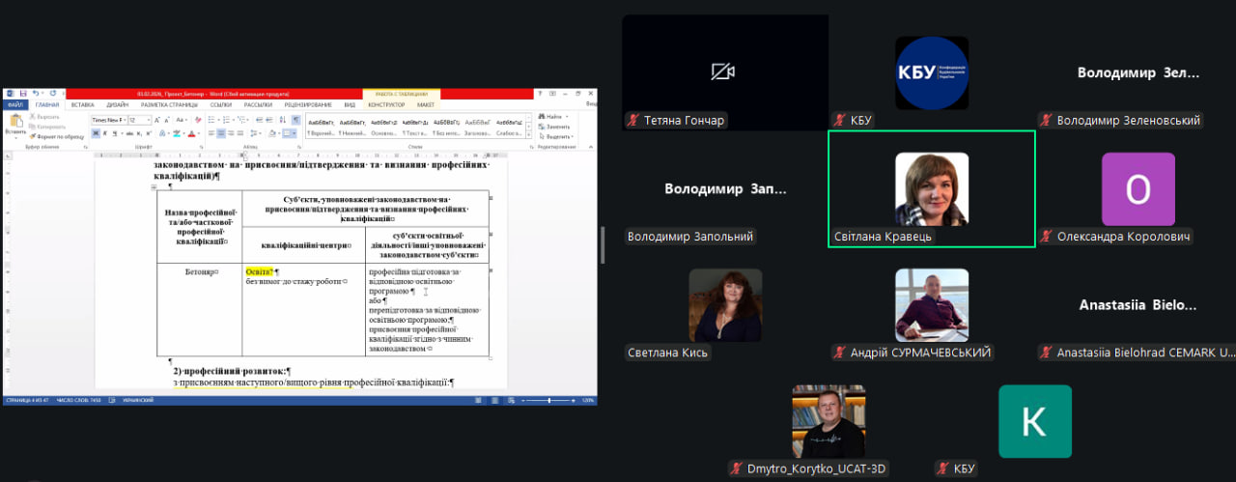Click the Sort icon in paragraph group
Image resolution: width=1236 pixels, height=482 pixels.
[x=283, y=120]
